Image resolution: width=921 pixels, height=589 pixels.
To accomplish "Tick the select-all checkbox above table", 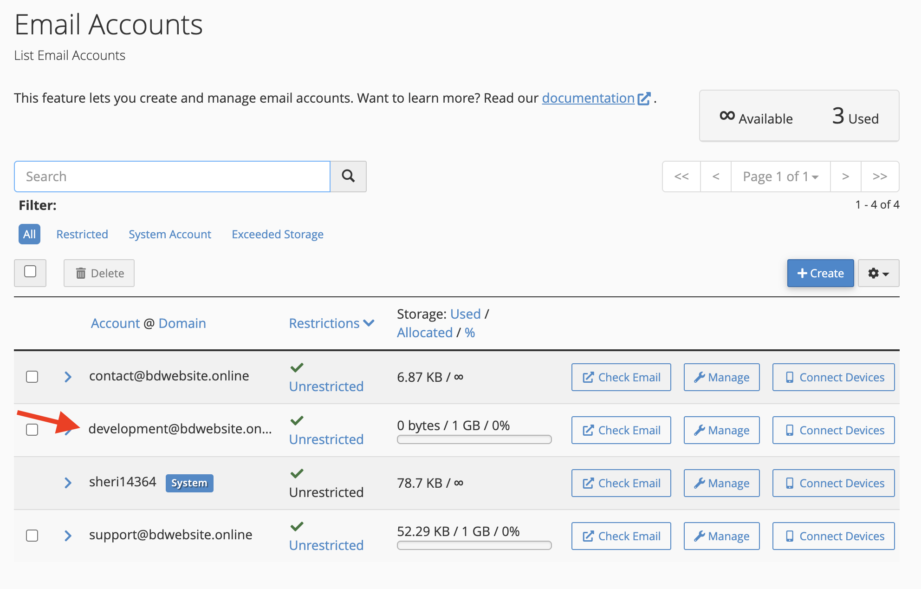I will 30,272.
